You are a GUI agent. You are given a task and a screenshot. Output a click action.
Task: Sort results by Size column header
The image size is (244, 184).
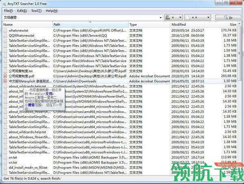click(221, 24)
